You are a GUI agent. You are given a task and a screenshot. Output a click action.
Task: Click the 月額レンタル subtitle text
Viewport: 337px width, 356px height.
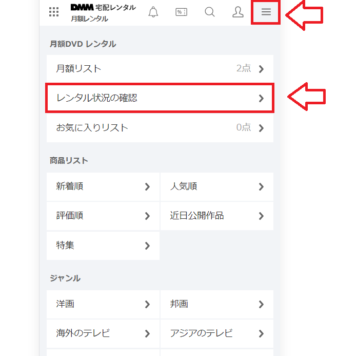(x=90, y=18)
